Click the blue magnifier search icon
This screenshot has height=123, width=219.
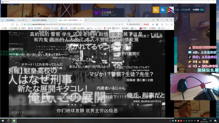(x=153, y=25)
